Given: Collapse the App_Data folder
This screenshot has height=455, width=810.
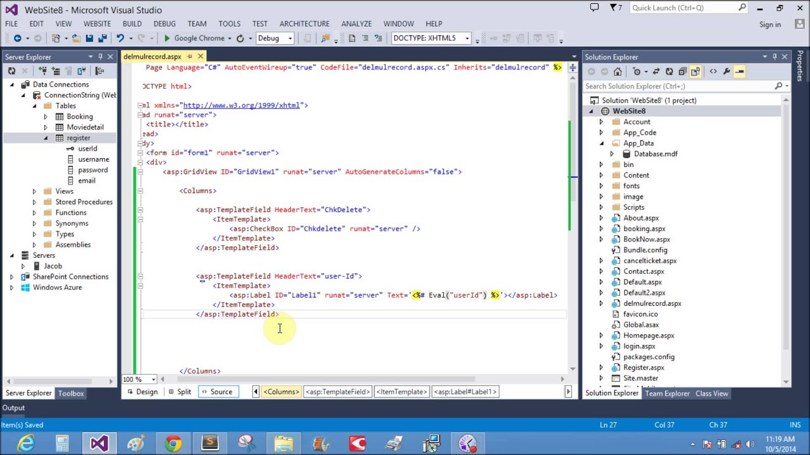Looking at the screenshot, I should (x=601, y=143).
